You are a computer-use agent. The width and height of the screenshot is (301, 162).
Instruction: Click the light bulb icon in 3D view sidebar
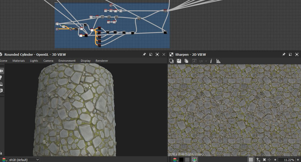tap(2, 77)
